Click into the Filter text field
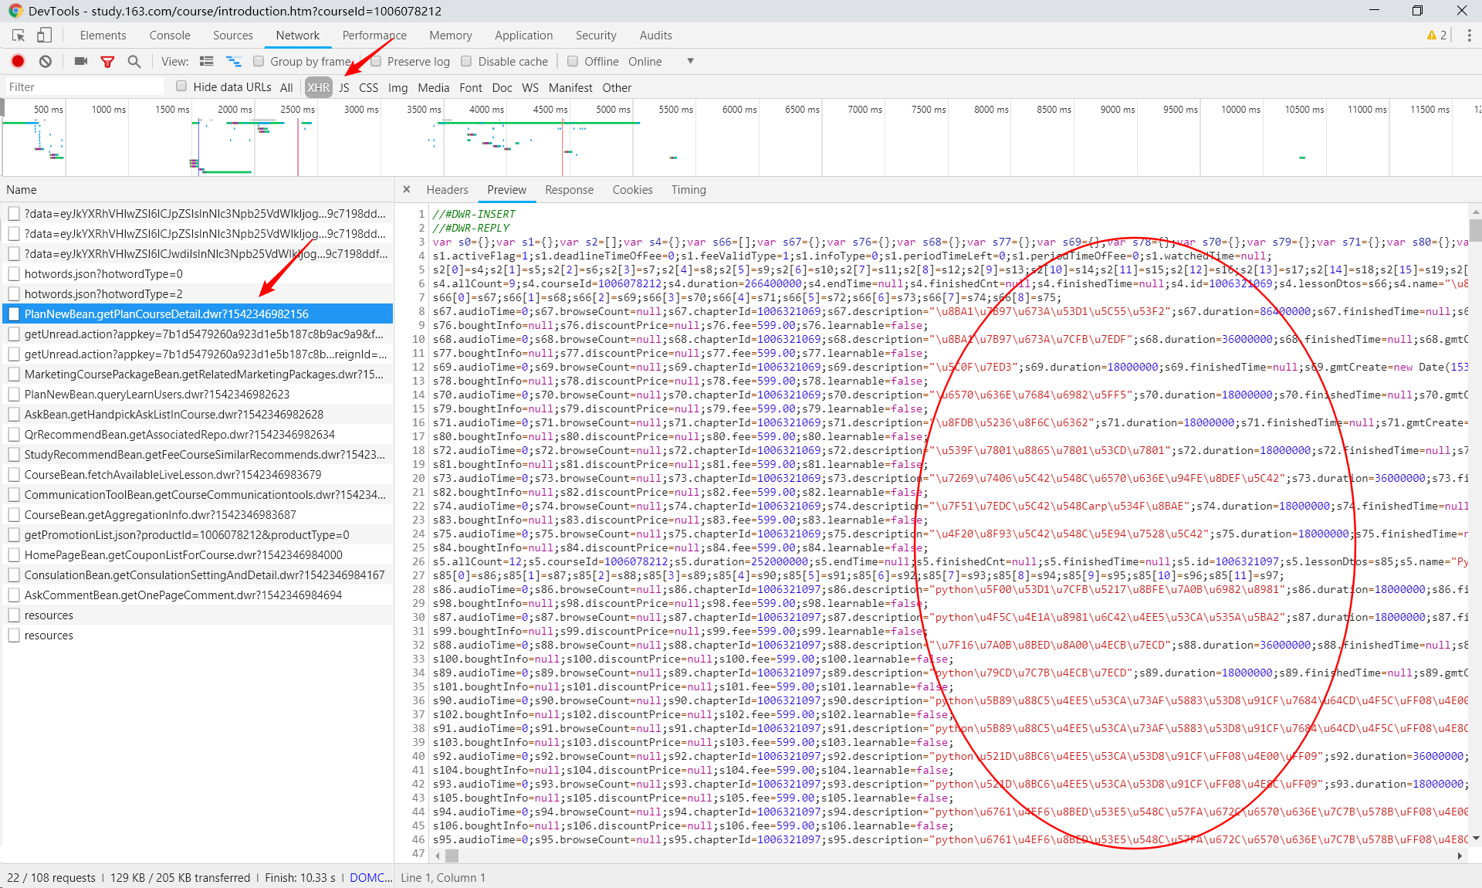Viewport: 1482px width, 888px height. point(85,86)
